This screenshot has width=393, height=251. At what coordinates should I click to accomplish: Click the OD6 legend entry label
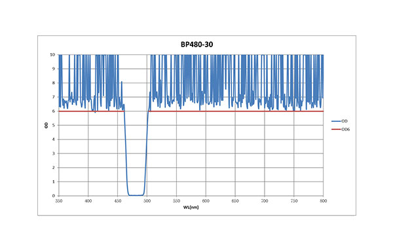click(x=346, y=129)
